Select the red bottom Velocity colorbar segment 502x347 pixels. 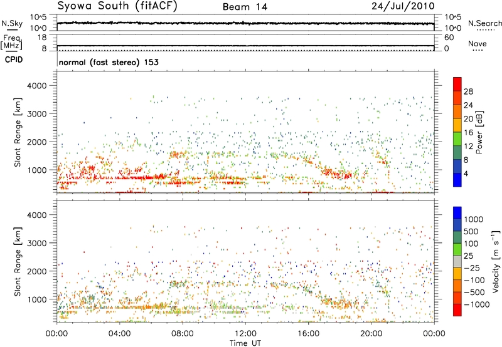pos(457,310)
